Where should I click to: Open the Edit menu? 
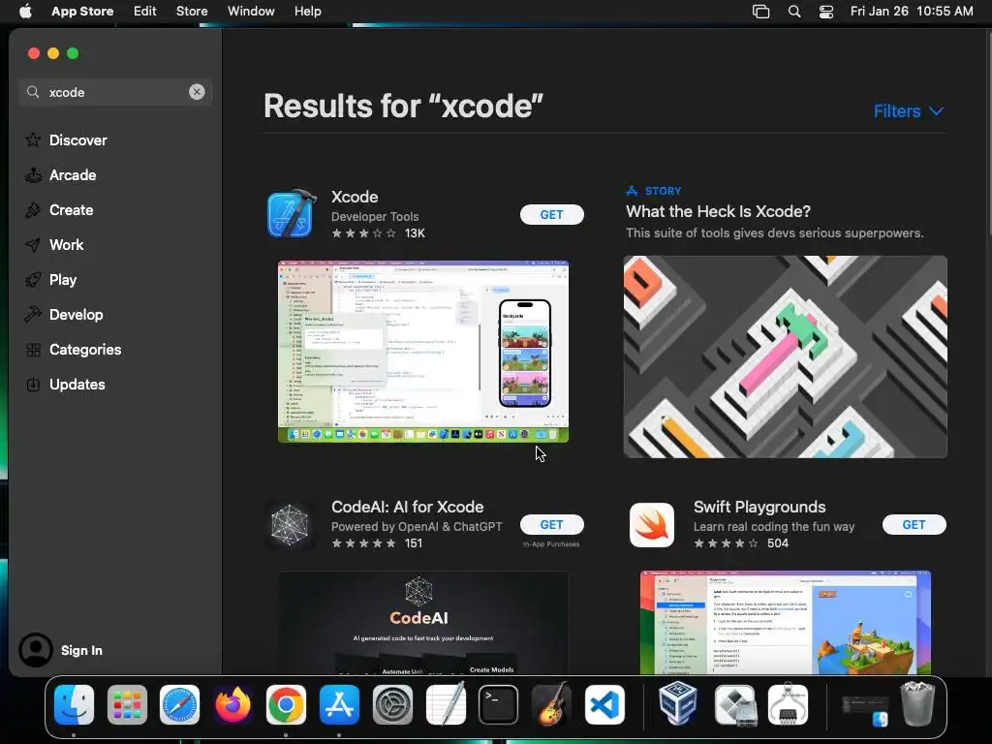145,12
